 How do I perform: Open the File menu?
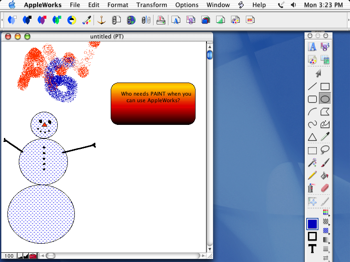tap(75, 5)
